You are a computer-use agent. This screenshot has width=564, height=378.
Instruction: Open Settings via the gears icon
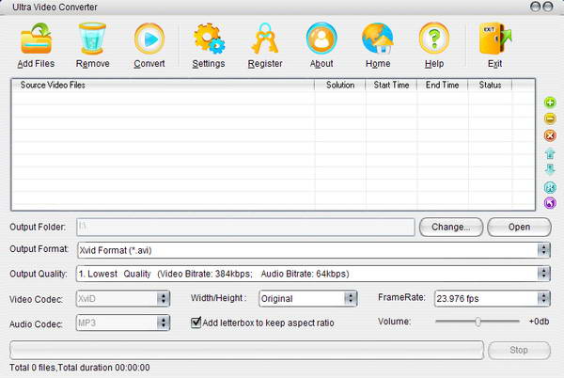coord(209,39)
